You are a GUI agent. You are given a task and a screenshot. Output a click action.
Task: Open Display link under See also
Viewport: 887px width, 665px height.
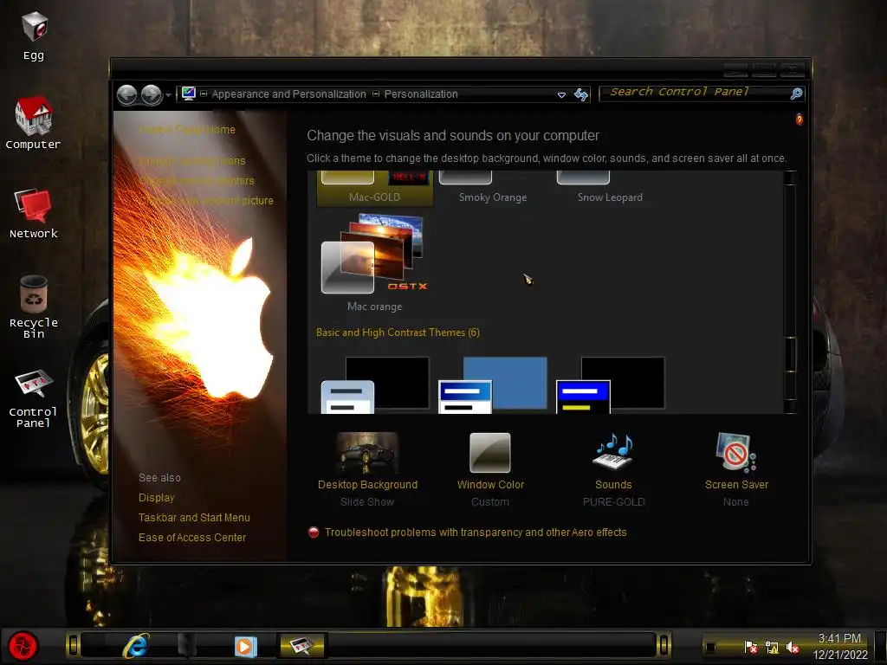[x=156, y=498]
